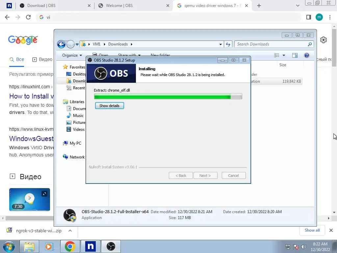The width and height of the screenshot is (337, 253).
Task: Click the Explorer back arrow button
Action: (61, 44)
